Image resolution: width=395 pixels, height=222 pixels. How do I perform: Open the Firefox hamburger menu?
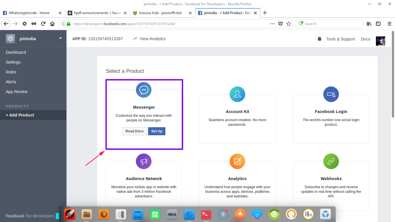pyautogui.click(x=390, y=24)
